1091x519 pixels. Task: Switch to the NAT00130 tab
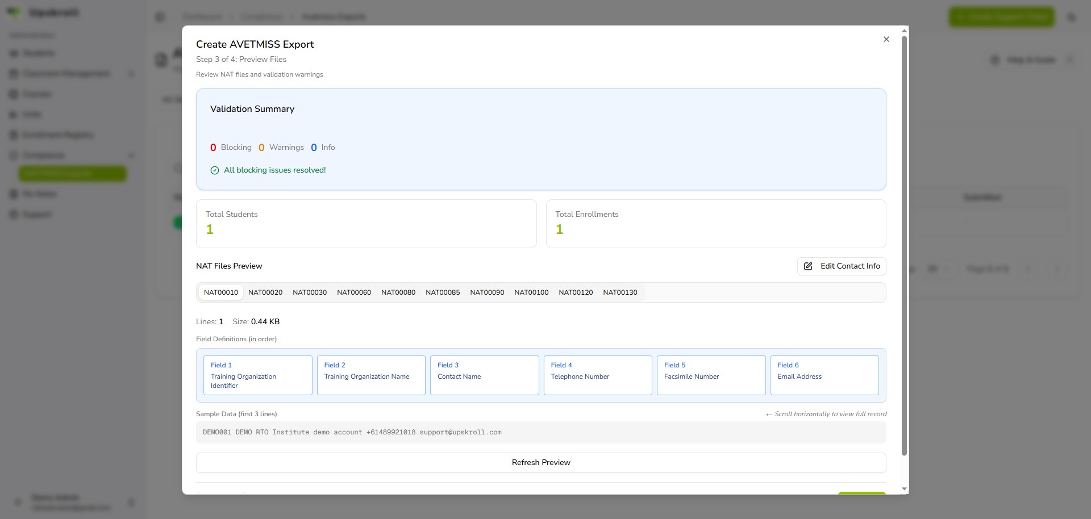[x=620, y=292]
